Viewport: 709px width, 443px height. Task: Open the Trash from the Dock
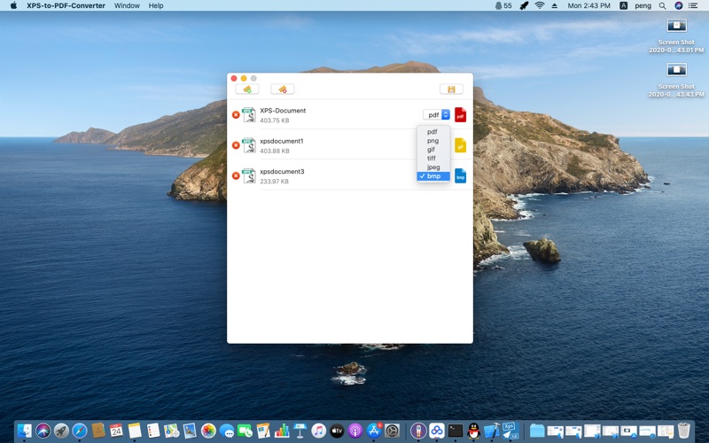point(684,431)
